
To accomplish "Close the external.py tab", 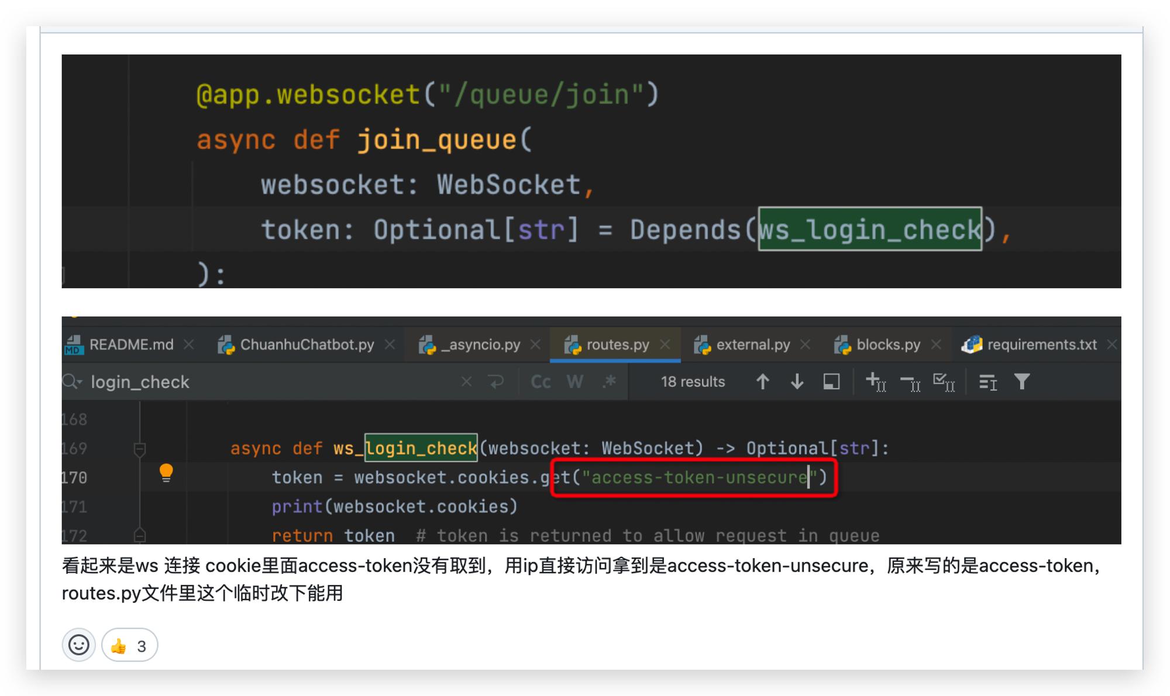I will click(806, 345).
